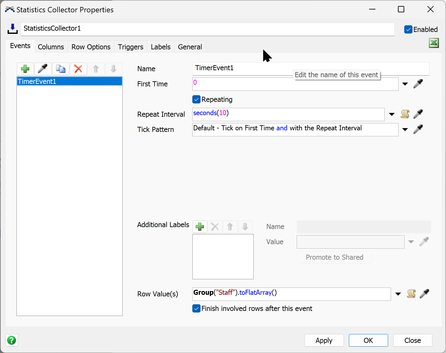Expand the Row Value(s) dropdown arrow
The image size is (446, 353).
[398, 294]
